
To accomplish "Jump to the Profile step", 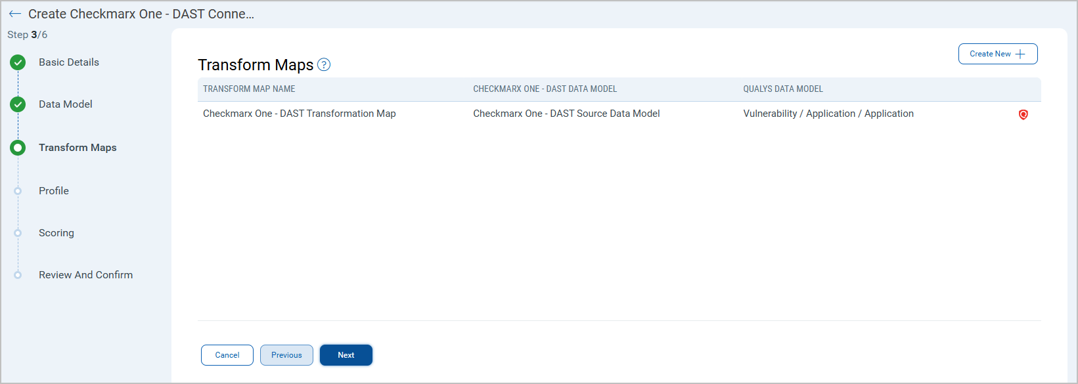I will 54,191.
